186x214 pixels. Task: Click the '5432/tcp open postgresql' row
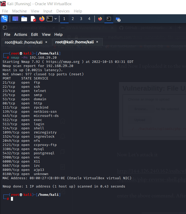29,153
